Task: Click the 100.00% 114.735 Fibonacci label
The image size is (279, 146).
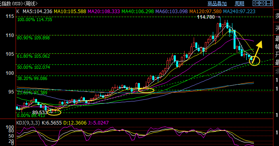Action: (x=35, y=19)
